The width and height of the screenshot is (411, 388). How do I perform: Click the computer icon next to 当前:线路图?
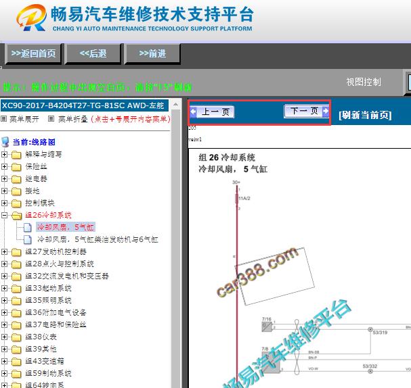(x=5, y=142)
